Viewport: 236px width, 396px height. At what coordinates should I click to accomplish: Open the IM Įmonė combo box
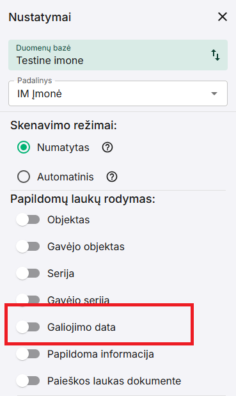click(x=118, y=93)
